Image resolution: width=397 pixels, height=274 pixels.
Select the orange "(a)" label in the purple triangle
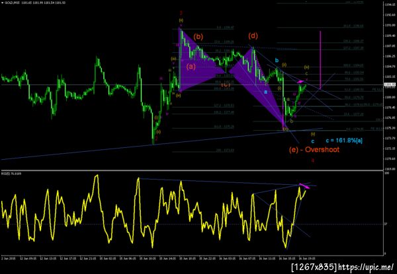coord(191,67)
